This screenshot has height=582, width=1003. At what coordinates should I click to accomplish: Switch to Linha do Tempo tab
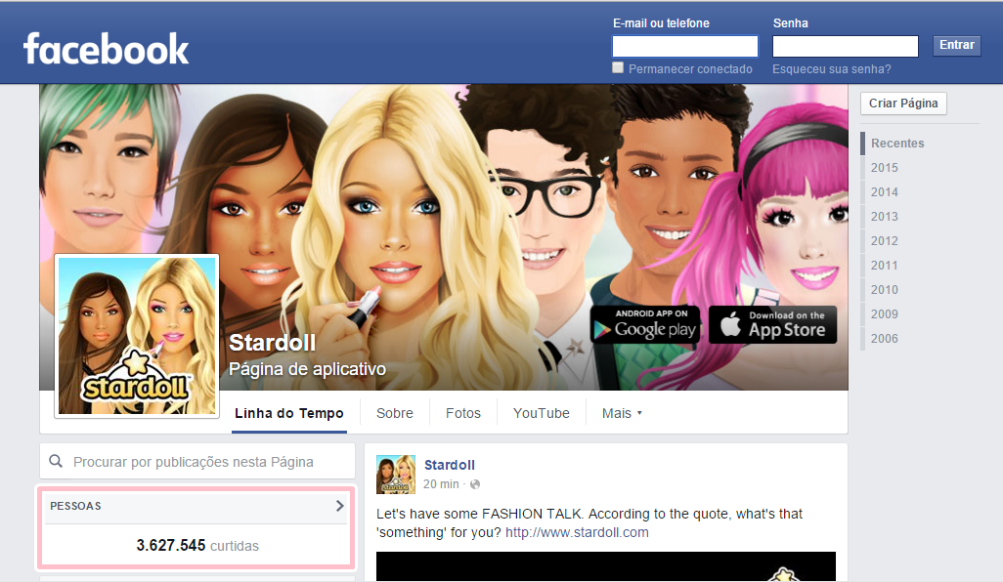click(x=289, y=413)
